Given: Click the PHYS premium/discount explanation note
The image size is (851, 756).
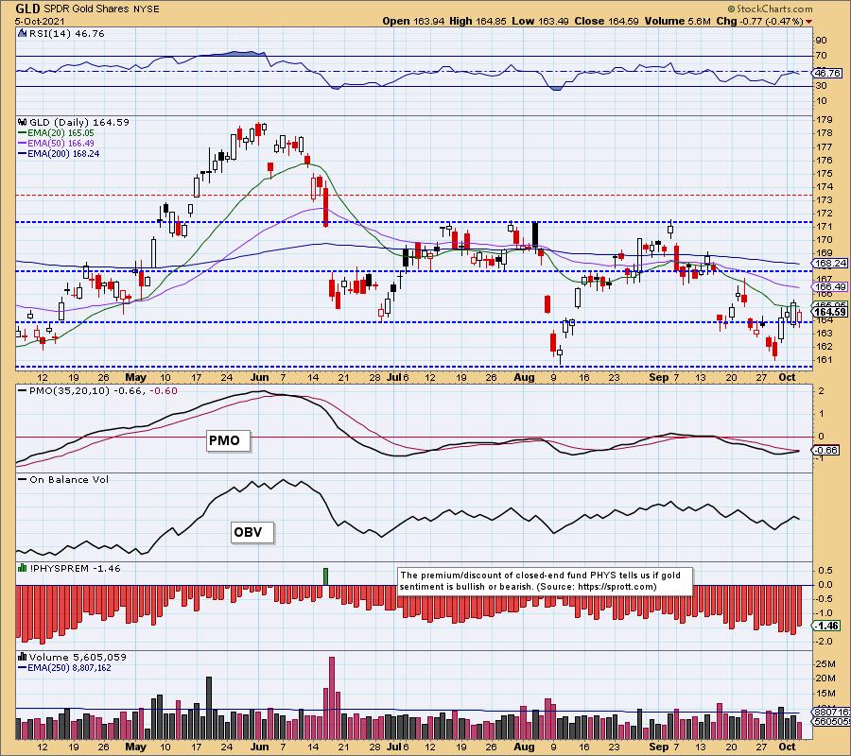Looking at the screenshot, I should [545, 581].
